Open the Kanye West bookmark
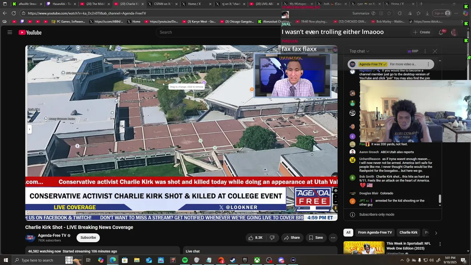Screen dimensions: 471x265 click(x=198, y=22)
